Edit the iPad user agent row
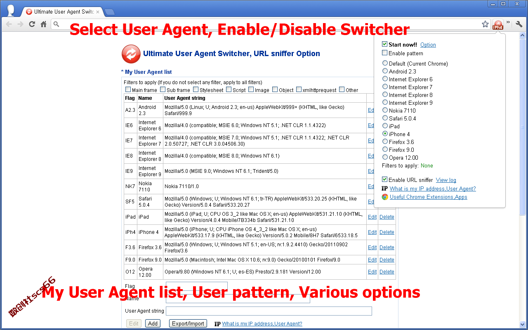This screenshot has height=330, width=528. [372, 217]
